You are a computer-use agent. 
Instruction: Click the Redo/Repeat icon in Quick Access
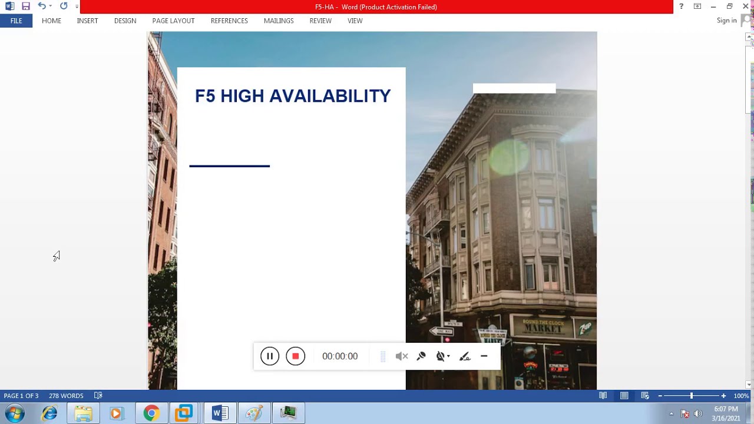point(64,6)
